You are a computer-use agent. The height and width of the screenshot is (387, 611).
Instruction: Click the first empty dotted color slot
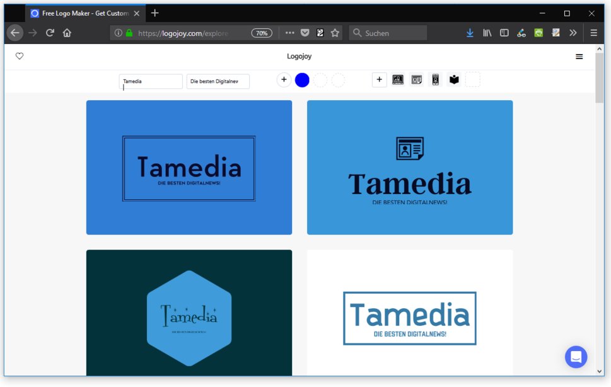click(x=320, y=80)
